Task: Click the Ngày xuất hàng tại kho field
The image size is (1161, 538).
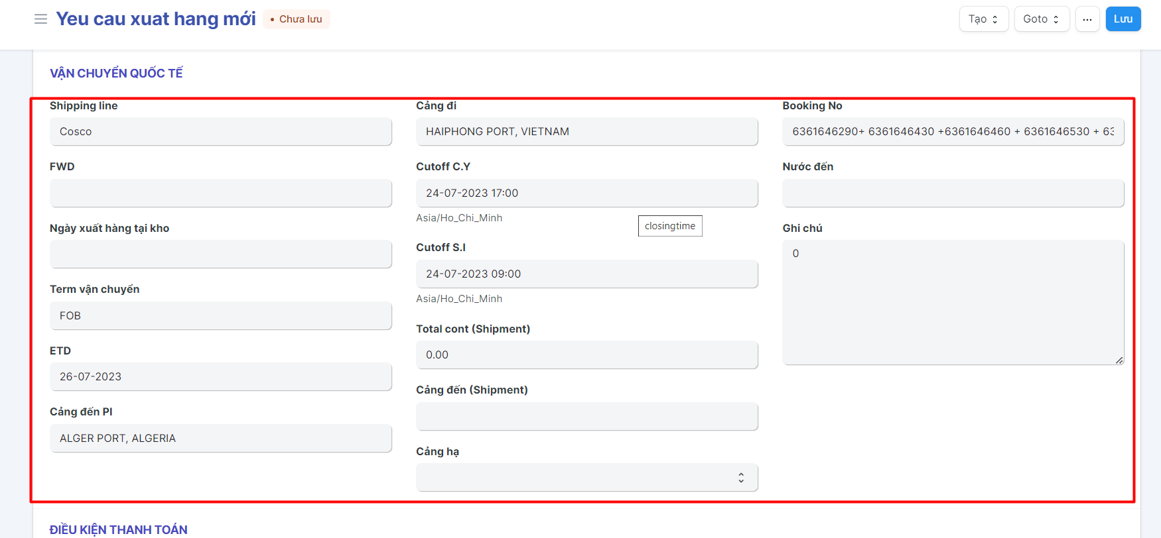Action: click(220, 254)
